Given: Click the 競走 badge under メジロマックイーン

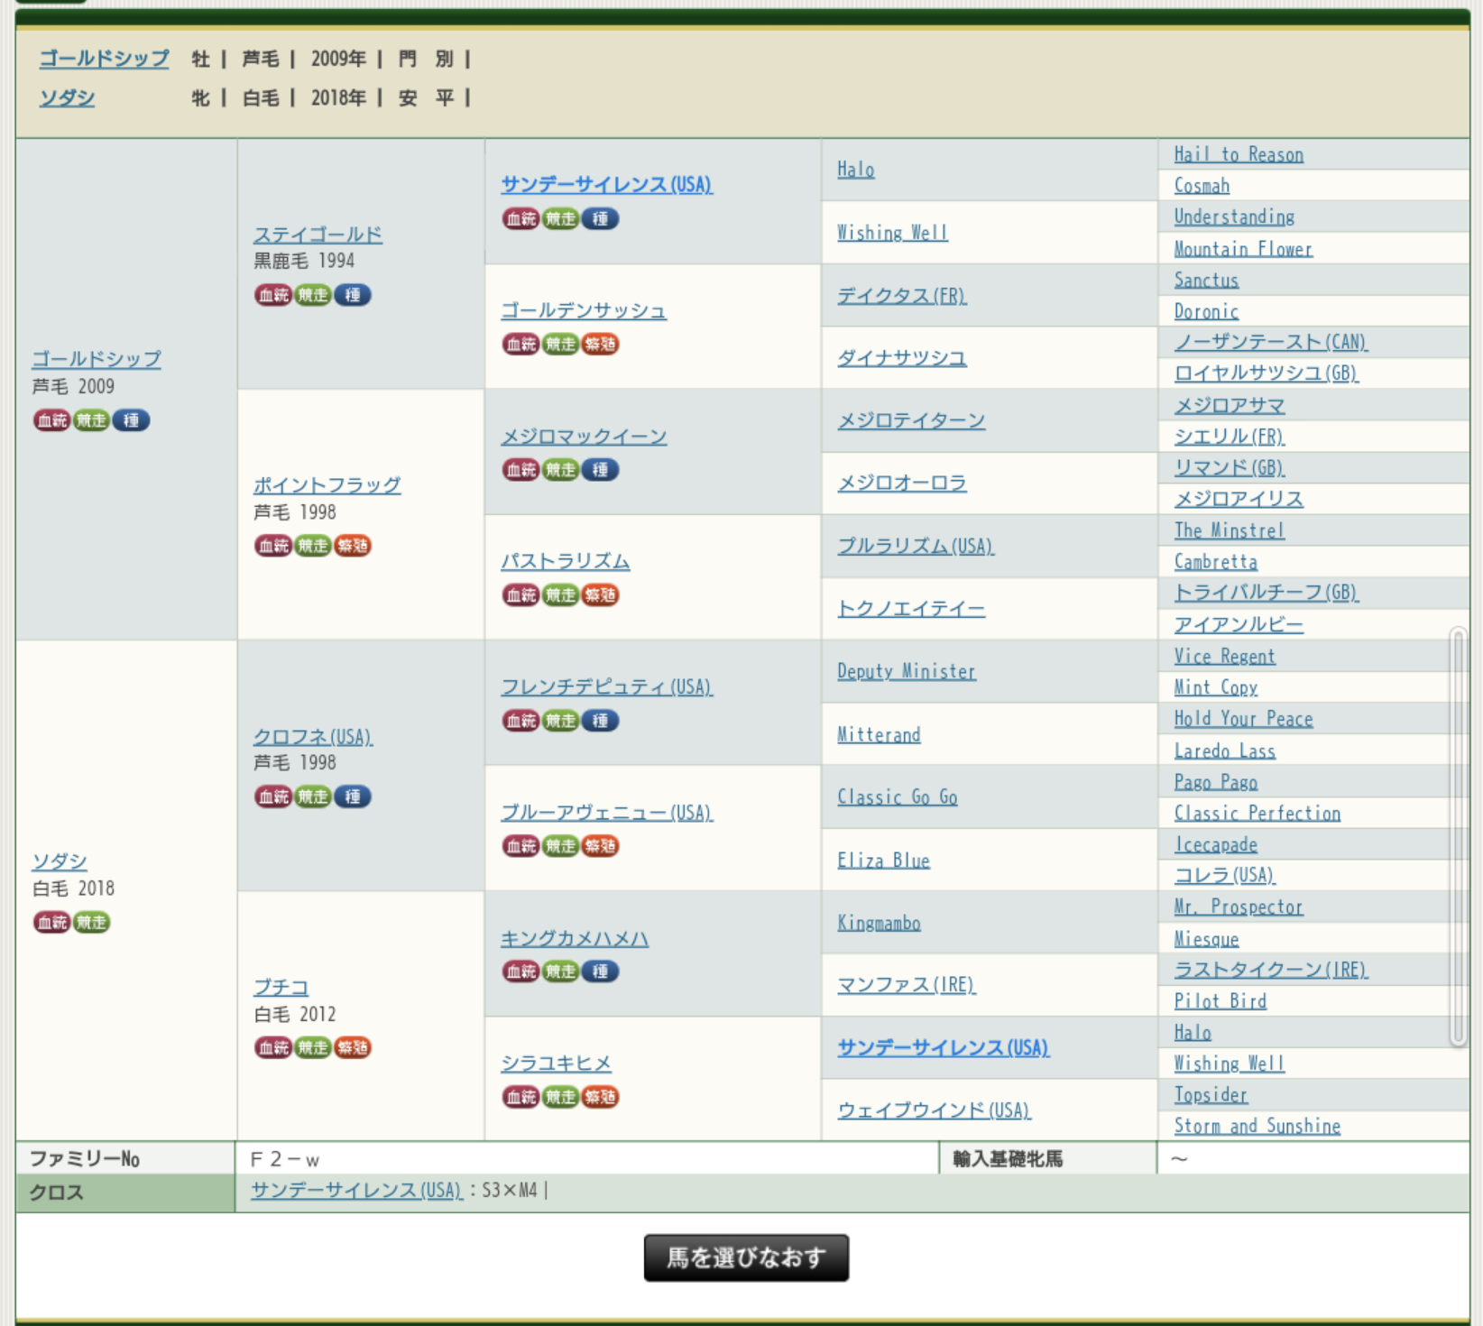Looking at the screenshot, I should (x=560, y=470).
